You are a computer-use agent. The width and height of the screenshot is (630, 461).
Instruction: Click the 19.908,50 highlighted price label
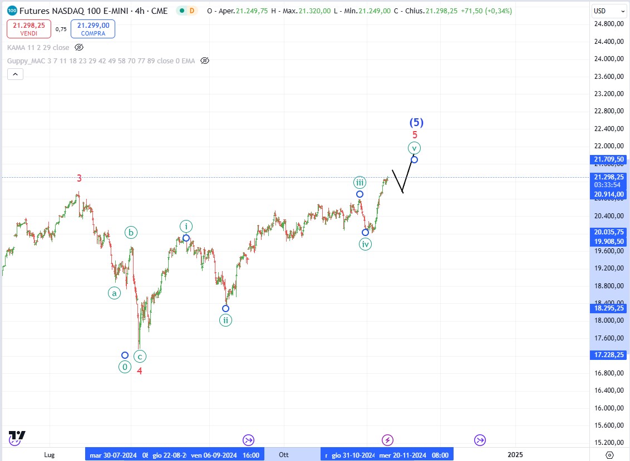609,241
